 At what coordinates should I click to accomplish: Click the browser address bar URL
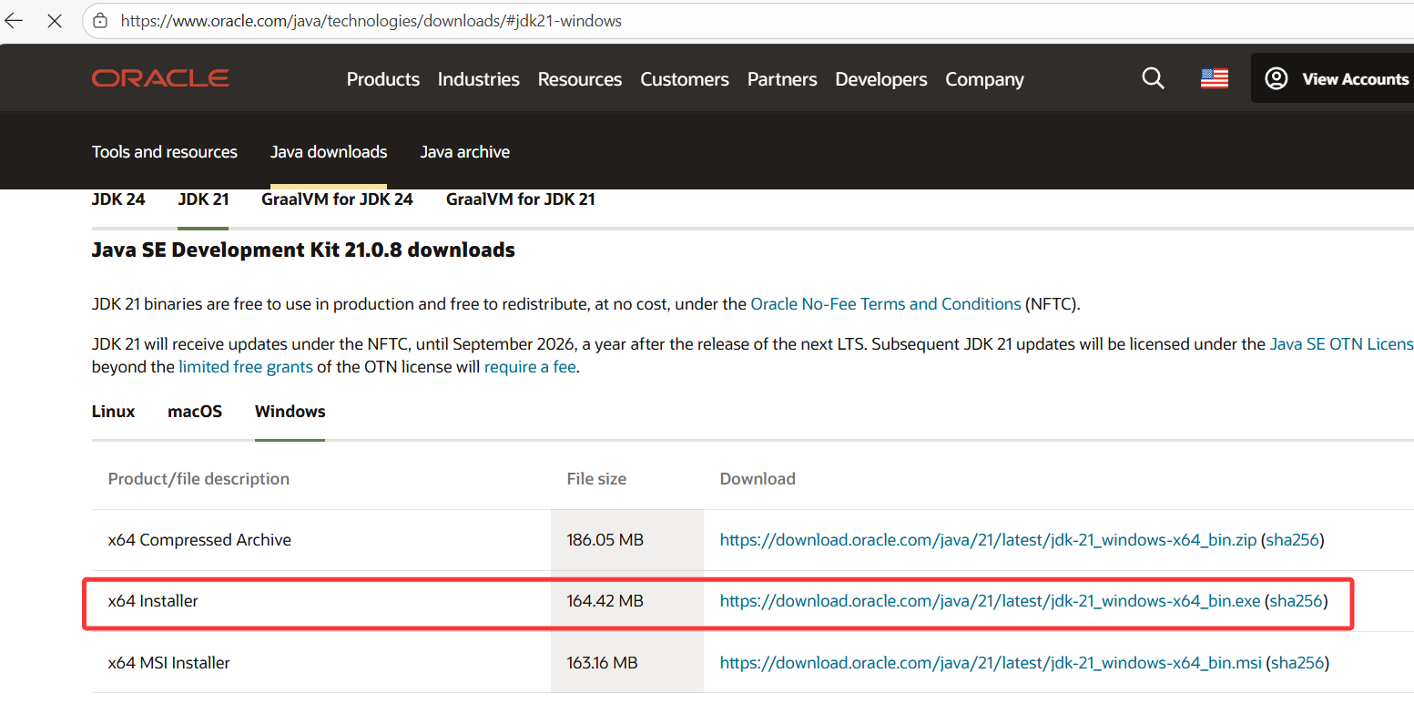pos(371,20)
